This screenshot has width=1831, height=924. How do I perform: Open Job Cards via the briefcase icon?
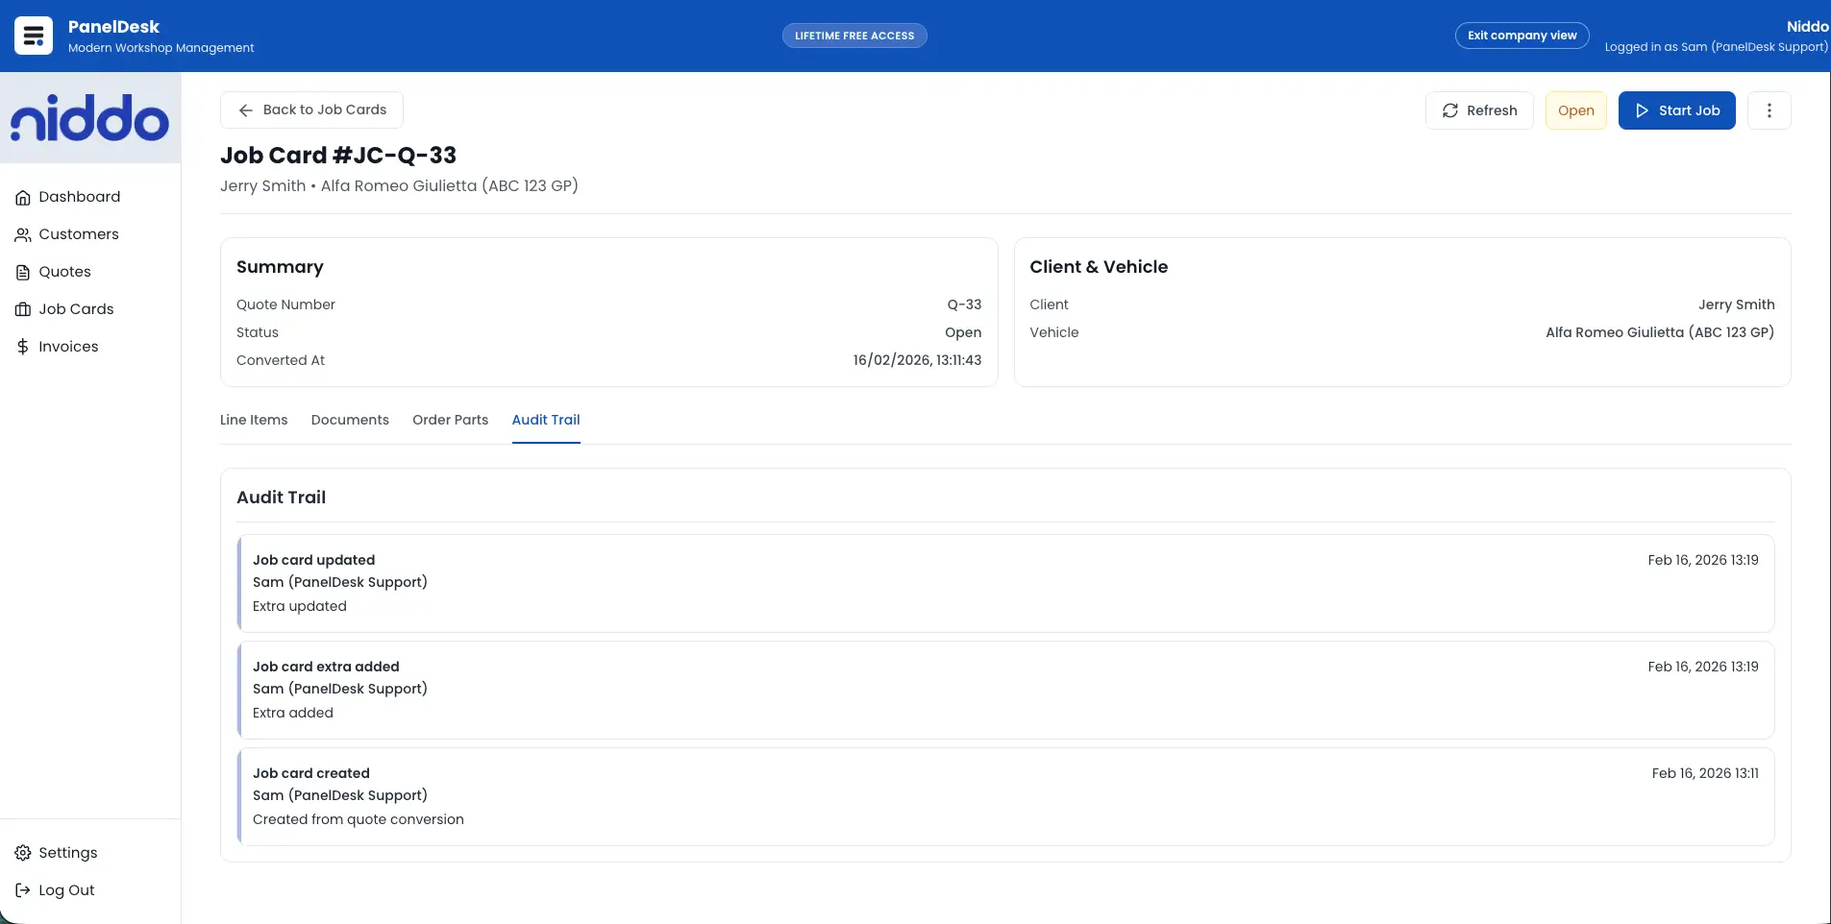pyautogui.click(x=23, y=308)
